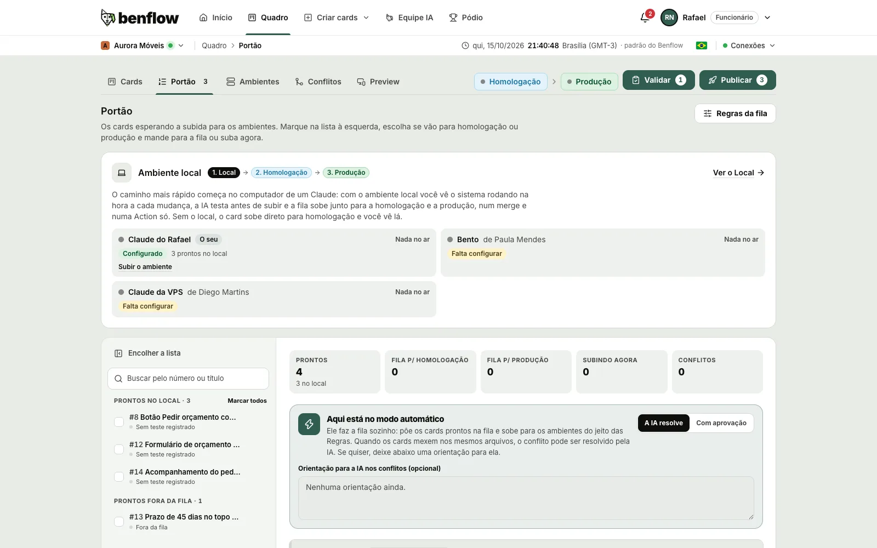Click the Preview screen icon
877x548 pixels.
click(361, 82)
